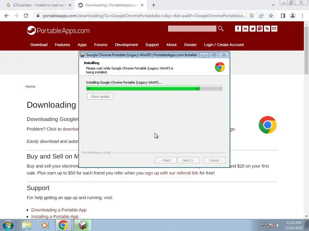The height and width of the screenshot is (231, 309).
Task: Open a new browser tab
Action: 154,5
